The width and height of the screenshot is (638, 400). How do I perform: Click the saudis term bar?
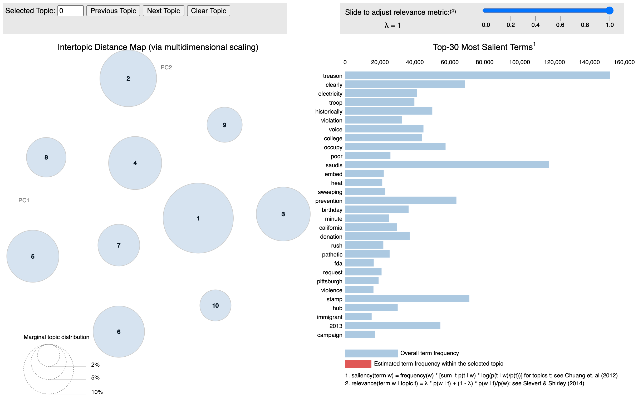[447, 165]
